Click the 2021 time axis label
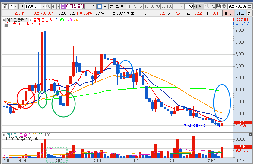 97,160
